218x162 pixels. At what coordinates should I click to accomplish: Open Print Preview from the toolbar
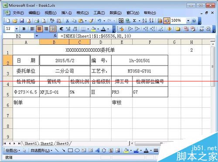click(44, 21)
